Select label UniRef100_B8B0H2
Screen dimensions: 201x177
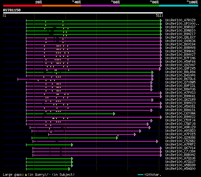[180, 155]
